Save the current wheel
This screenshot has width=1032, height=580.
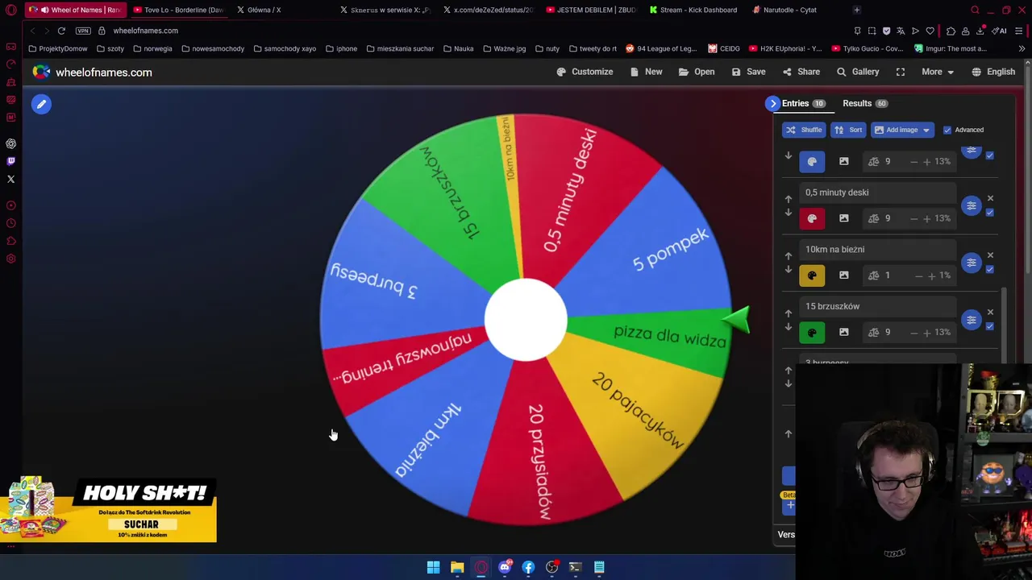pos(748,72)
